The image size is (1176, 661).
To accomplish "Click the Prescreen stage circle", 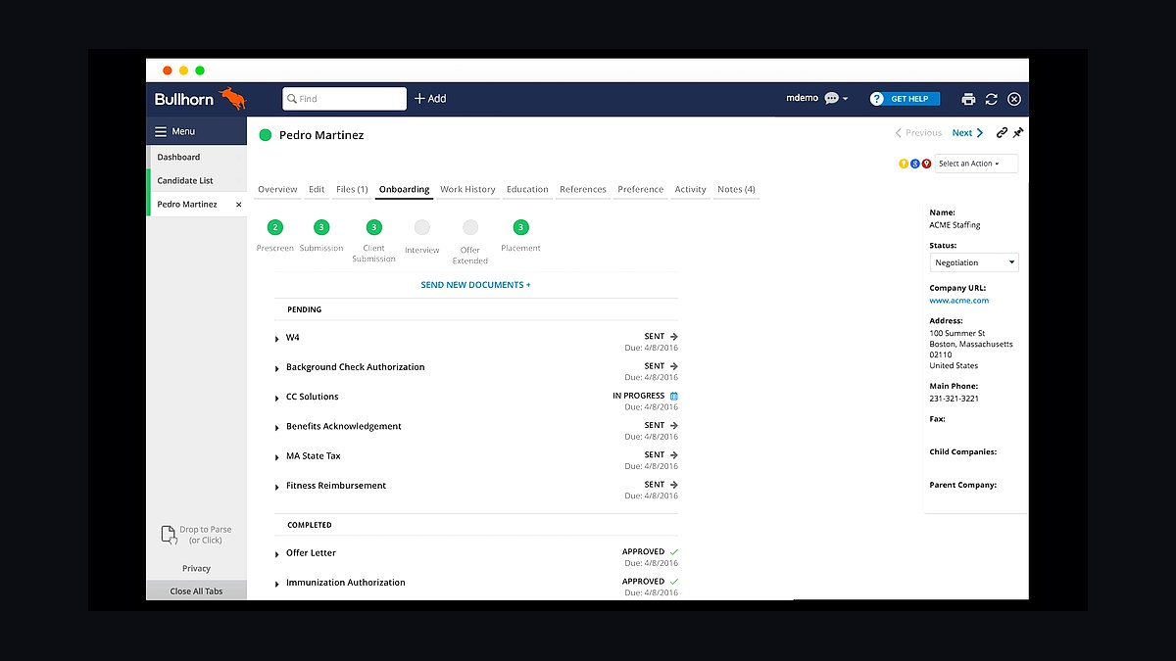I will pos(275,227).
